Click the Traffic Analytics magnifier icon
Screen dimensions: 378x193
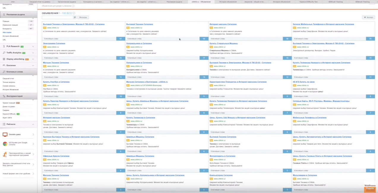(4, 53)
